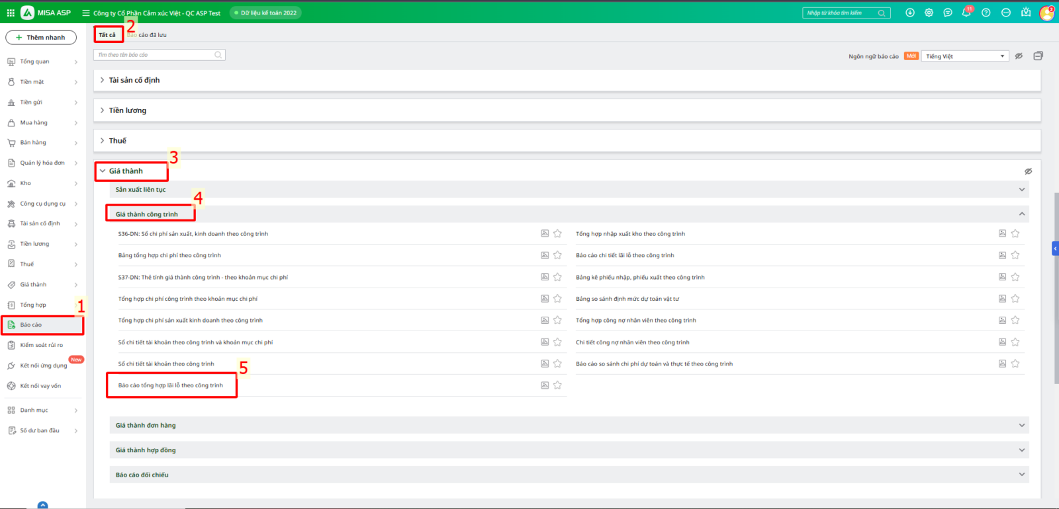This screenshot has width=1059, height=509.
Task: Click the download icon in header
Action: [910, 13]
